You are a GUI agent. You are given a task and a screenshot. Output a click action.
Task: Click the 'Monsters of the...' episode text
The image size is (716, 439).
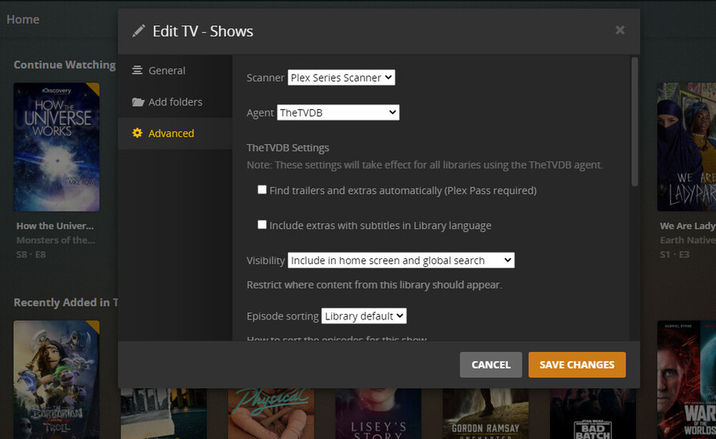[56, 240]
